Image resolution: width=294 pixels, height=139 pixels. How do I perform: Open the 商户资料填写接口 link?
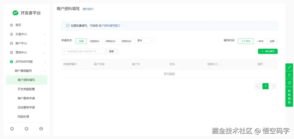pos(109,26)
